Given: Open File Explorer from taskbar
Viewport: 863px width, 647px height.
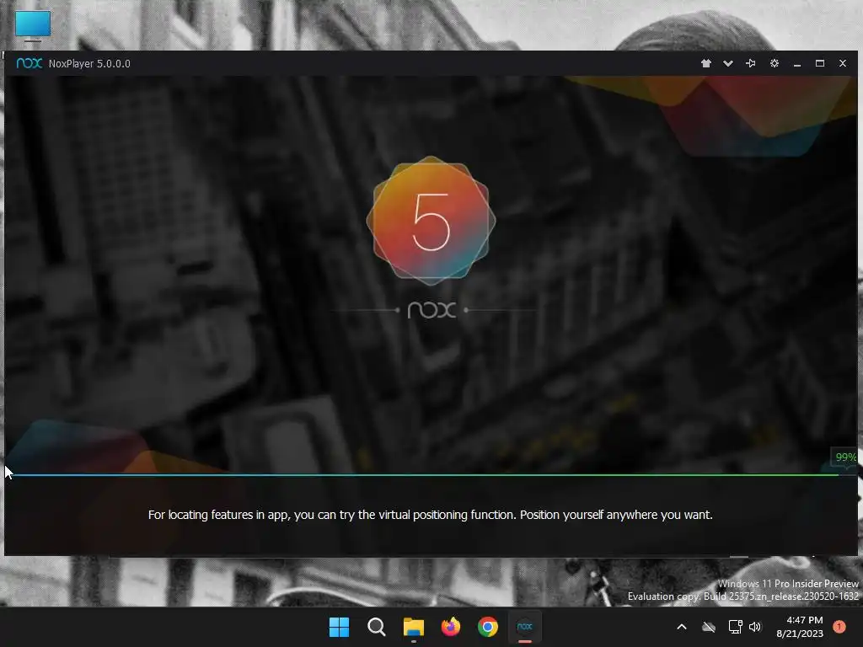Looking at the screenshot, I should [413, 627].
